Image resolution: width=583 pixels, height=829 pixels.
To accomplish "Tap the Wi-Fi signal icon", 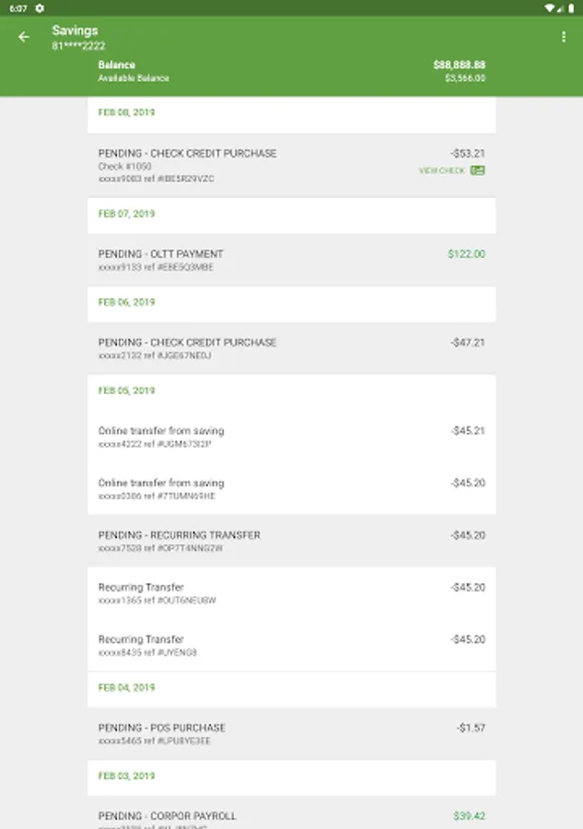I will click(549, 7).
